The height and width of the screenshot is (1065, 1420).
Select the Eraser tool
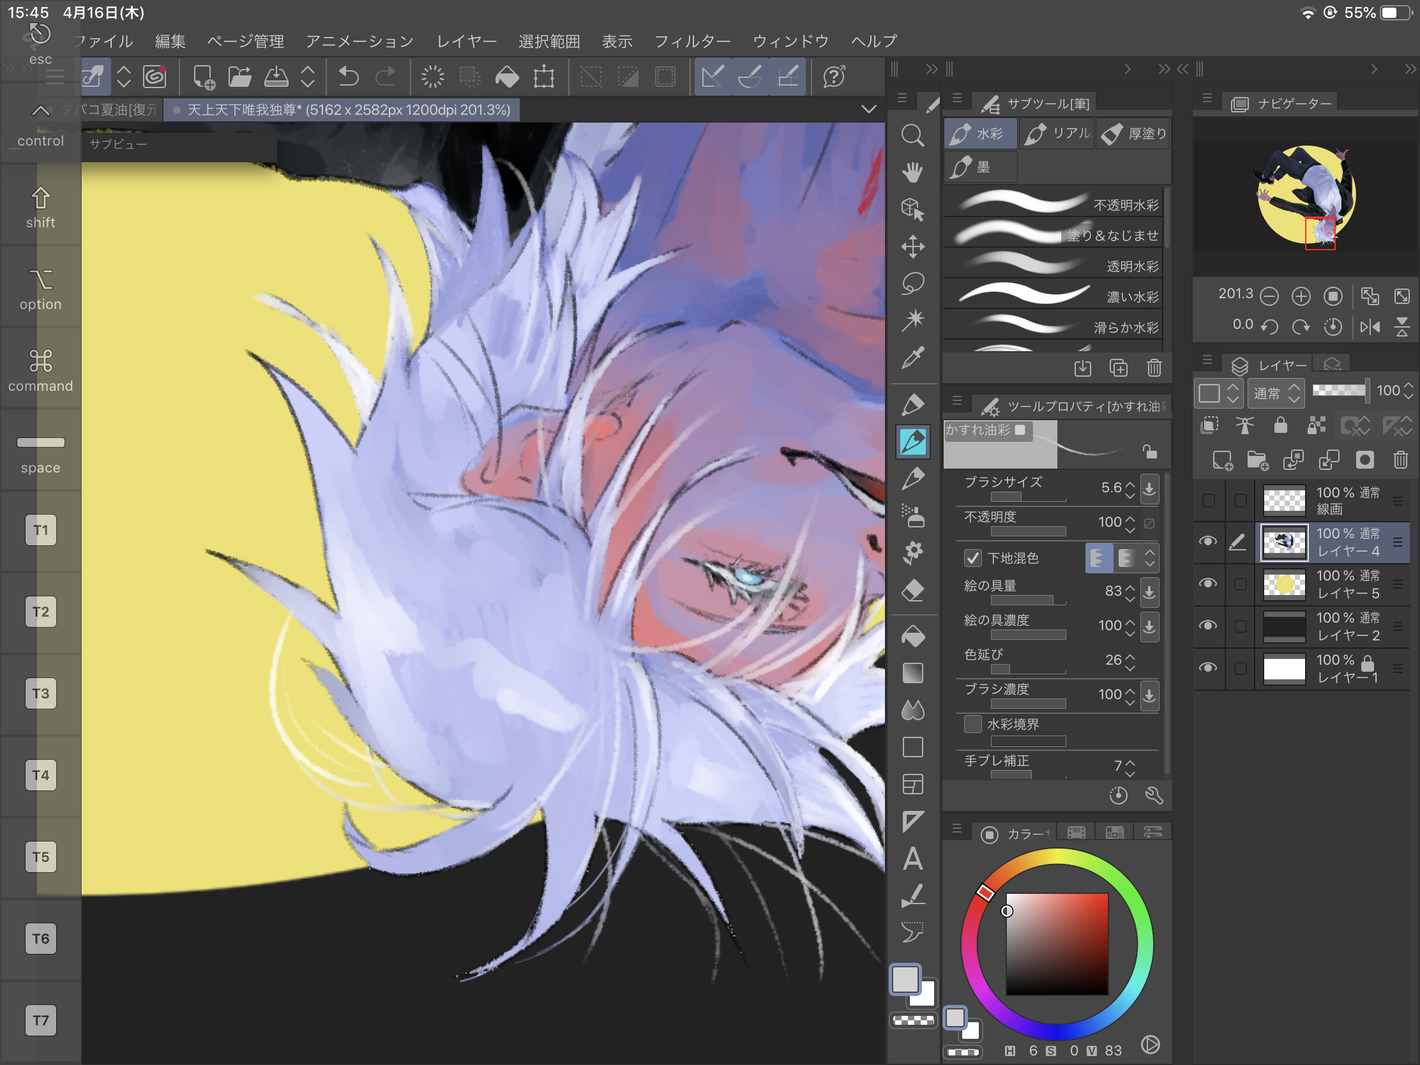[912, 590]
